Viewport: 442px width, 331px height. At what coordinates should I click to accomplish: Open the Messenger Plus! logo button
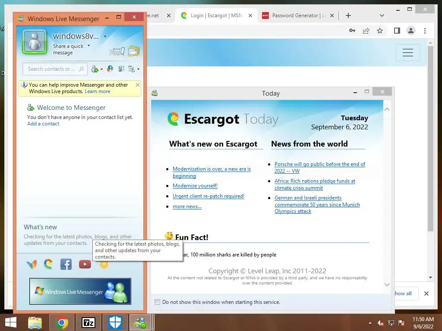coord(117,52)
